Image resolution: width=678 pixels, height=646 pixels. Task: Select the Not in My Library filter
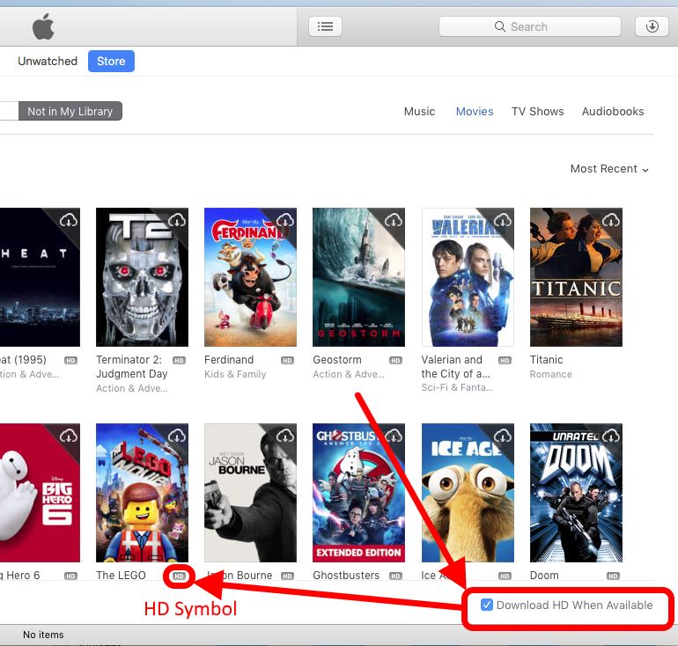(70, 112)
